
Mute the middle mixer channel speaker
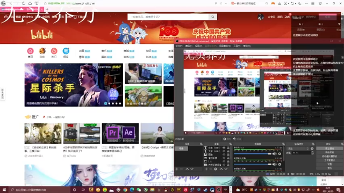pos(275,165)
